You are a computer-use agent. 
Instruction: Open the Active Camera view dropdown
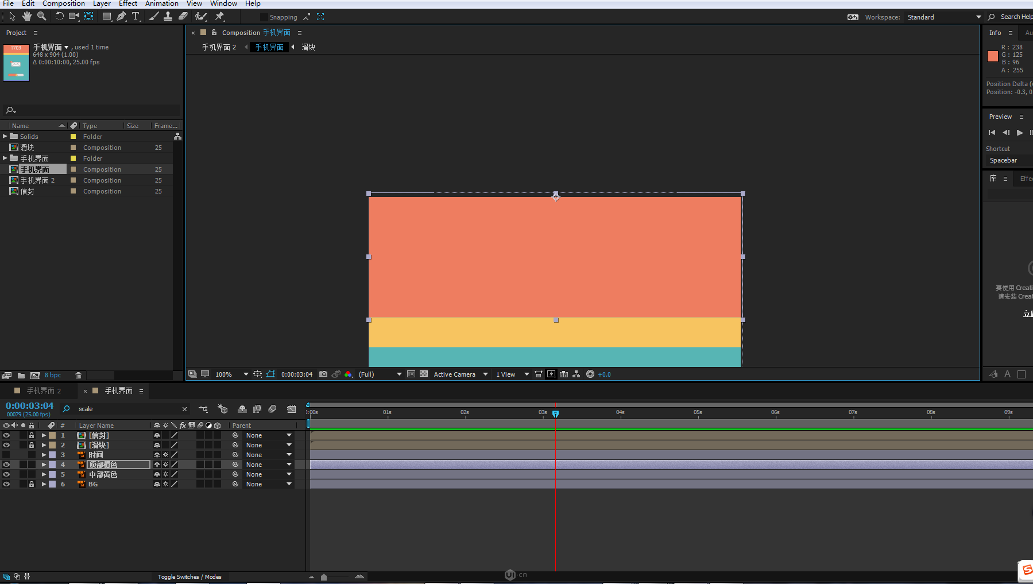[x=460, y=374]
